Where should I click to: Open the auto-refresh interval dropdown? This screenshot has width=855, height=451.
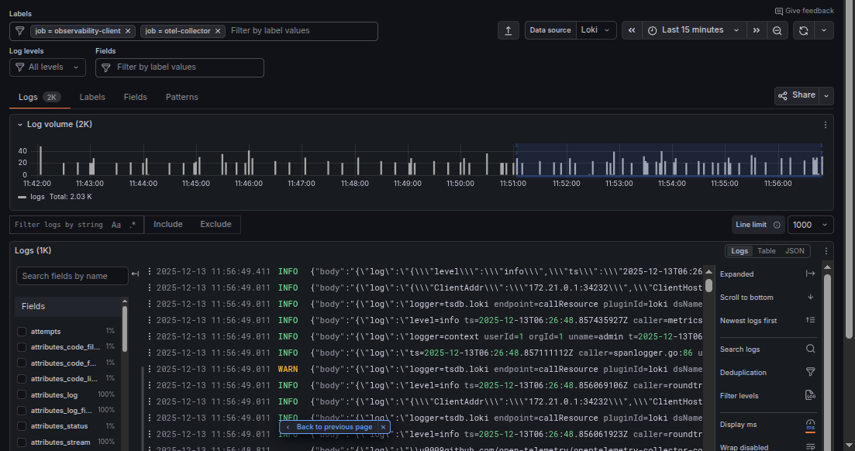[824, 30]
